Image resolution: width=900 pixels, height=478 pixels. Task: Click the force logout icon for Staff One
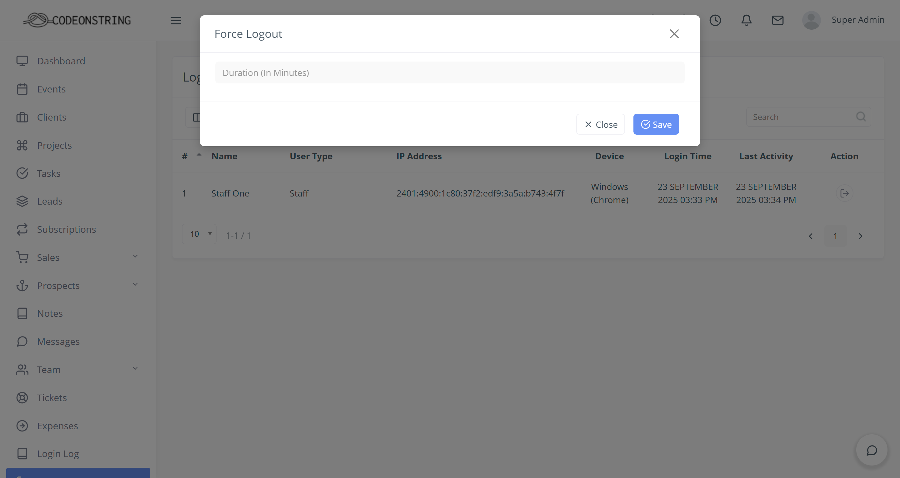(844, 193)
